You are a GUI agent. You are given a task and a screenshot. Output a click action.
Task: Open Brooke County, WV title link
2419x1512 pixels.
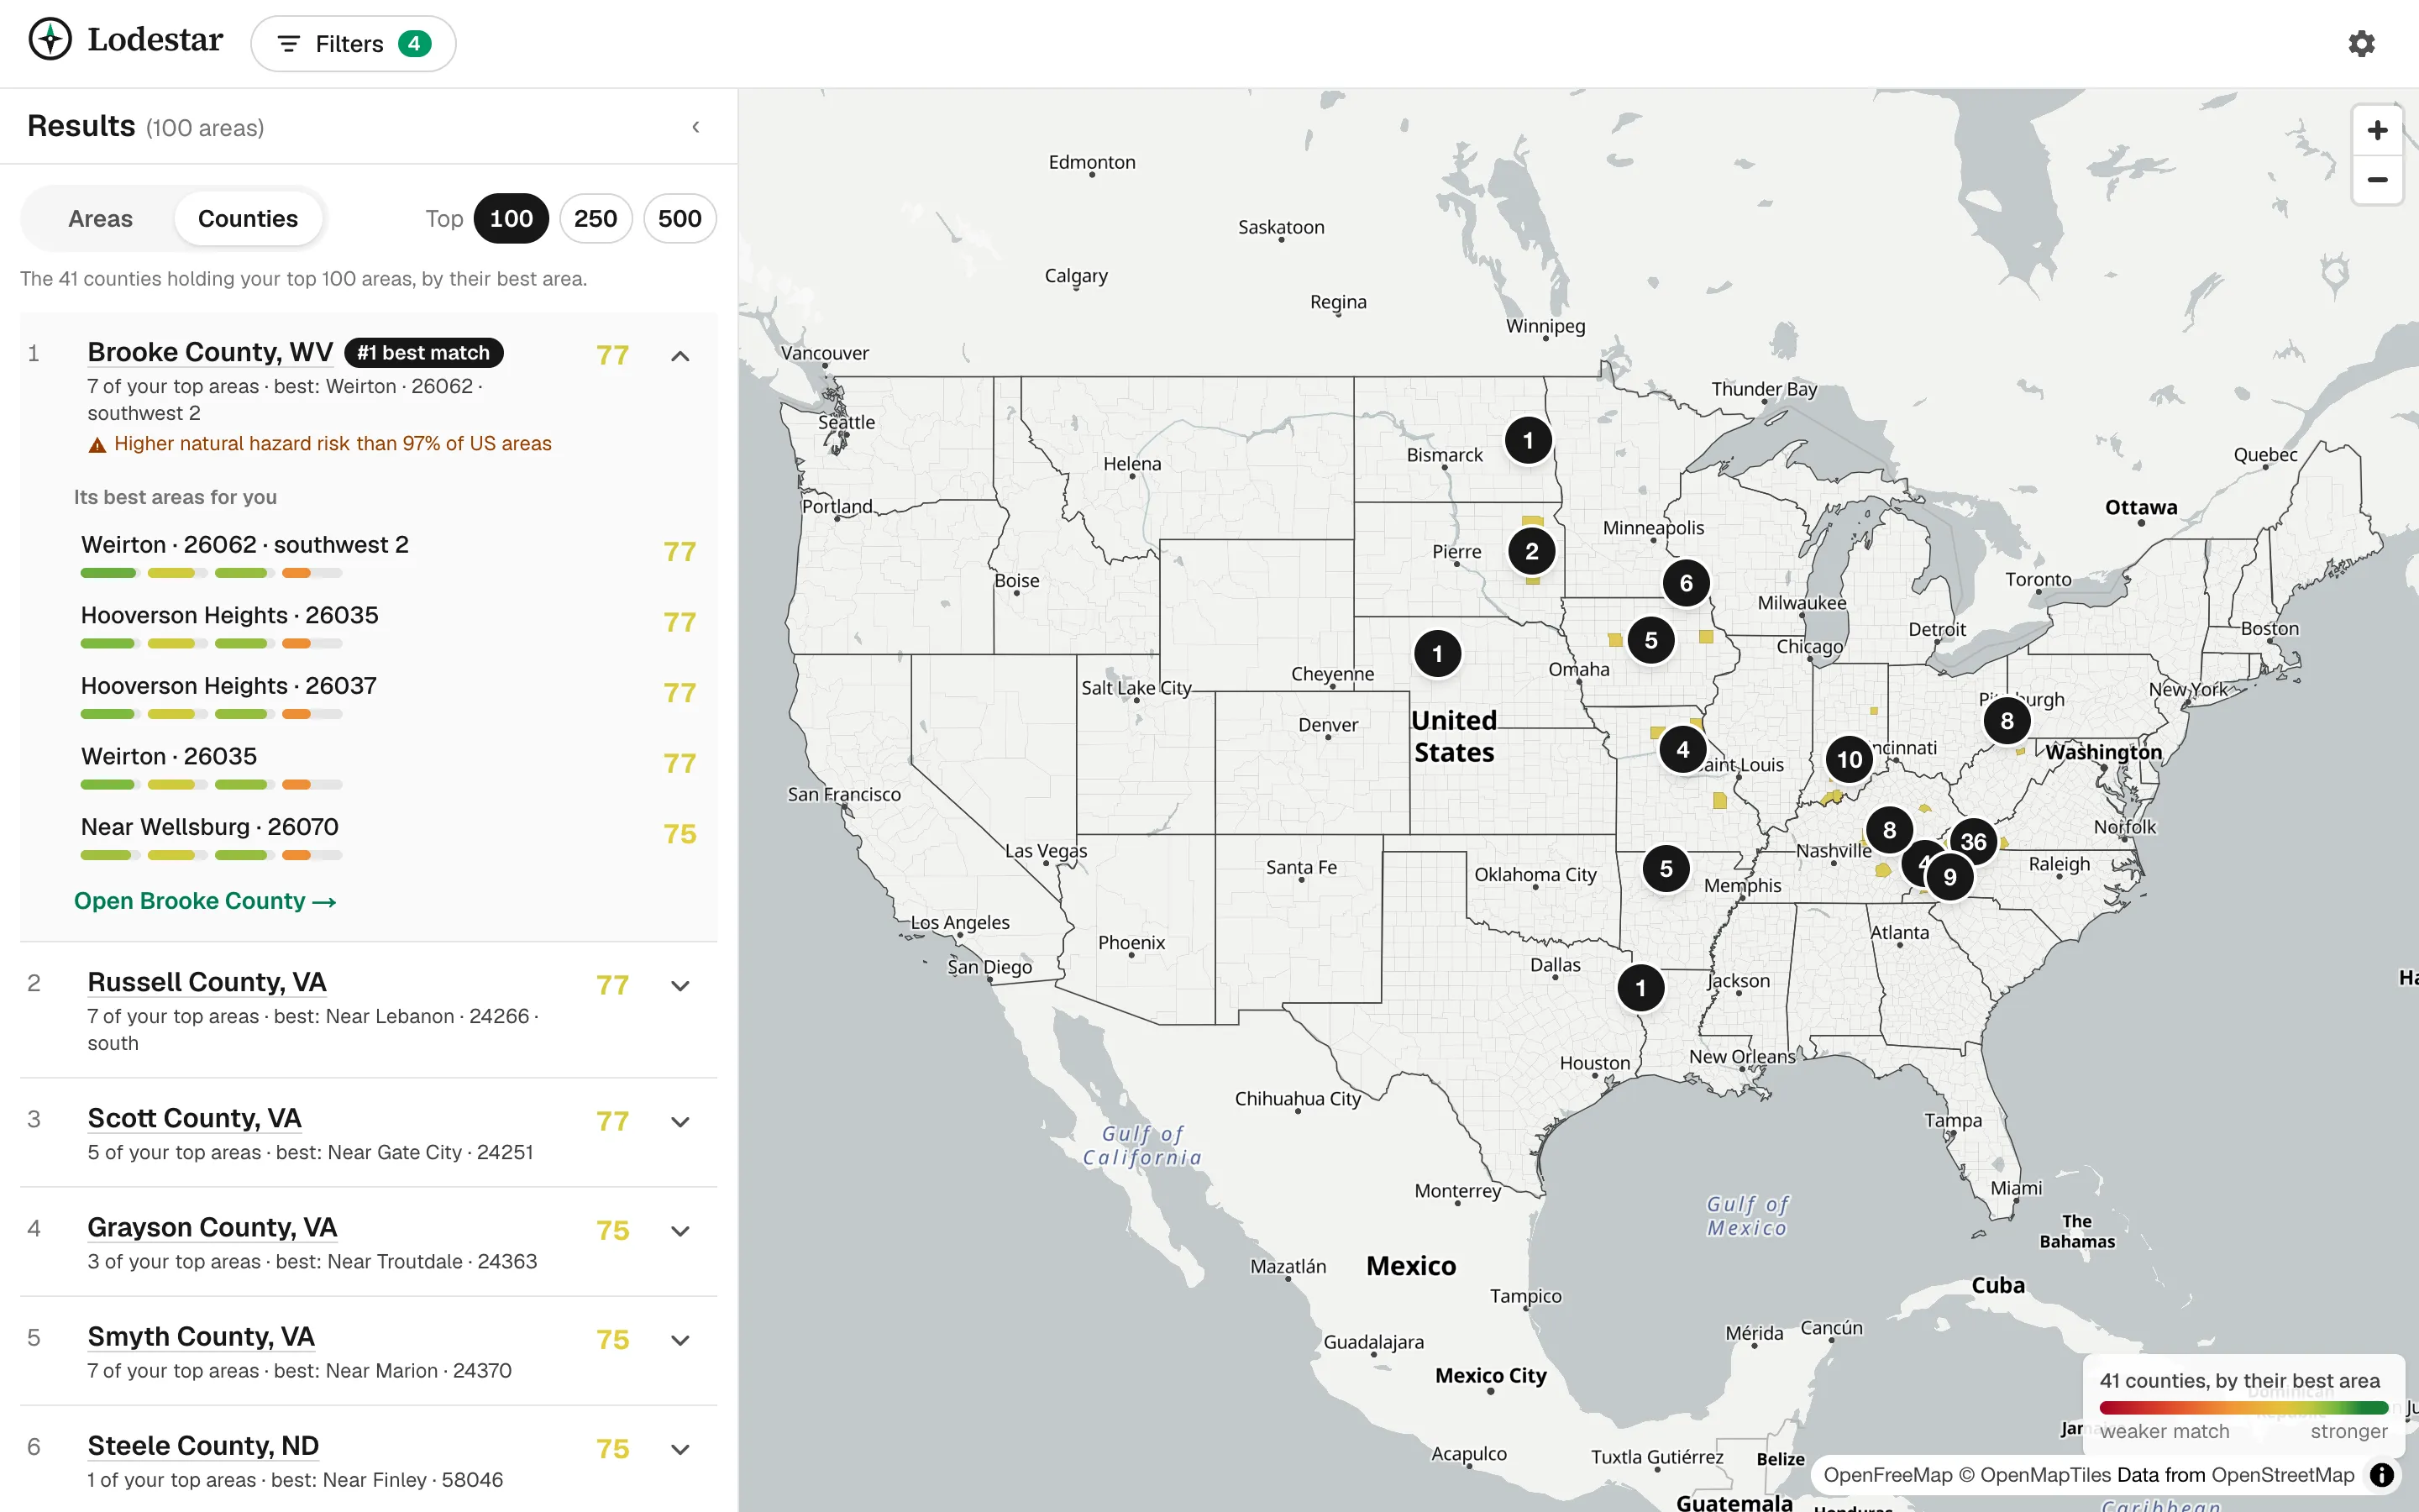(210, 352)
